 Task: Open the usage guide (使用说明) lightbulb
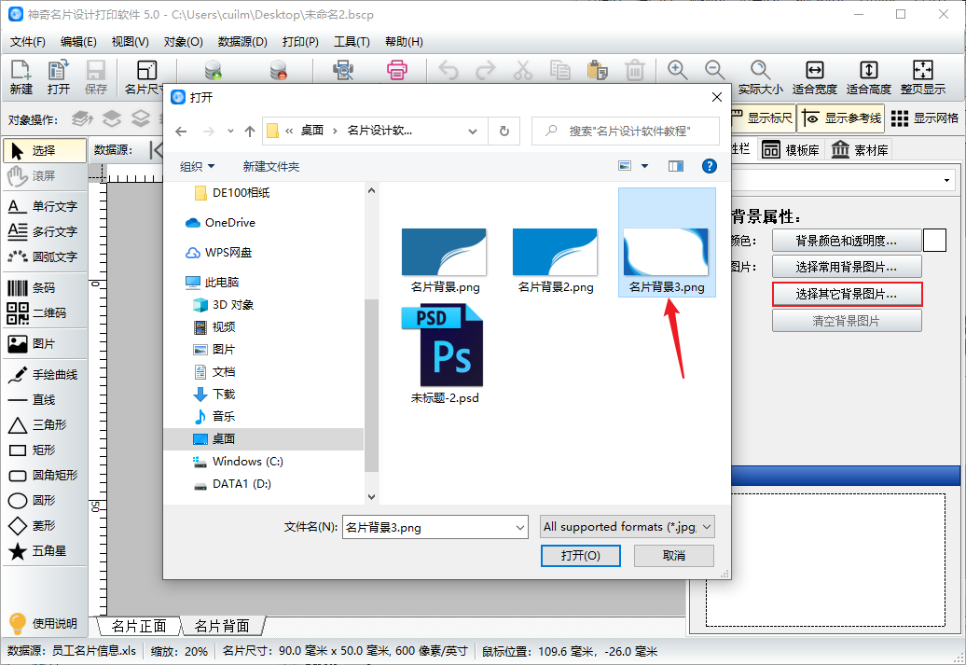click(43, 623)
